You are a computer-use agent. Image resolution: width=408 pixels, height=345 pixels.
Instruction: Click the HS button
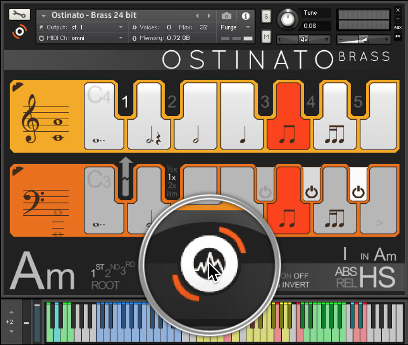377,277
